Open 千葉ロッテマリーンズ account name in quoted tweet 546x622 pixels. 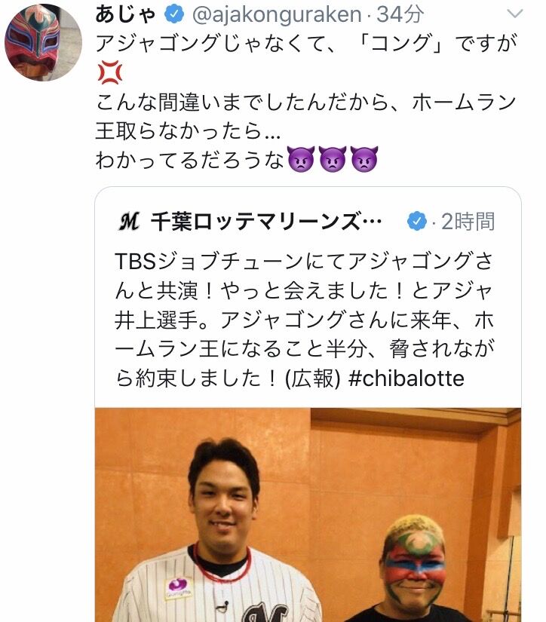pos(266,222)
